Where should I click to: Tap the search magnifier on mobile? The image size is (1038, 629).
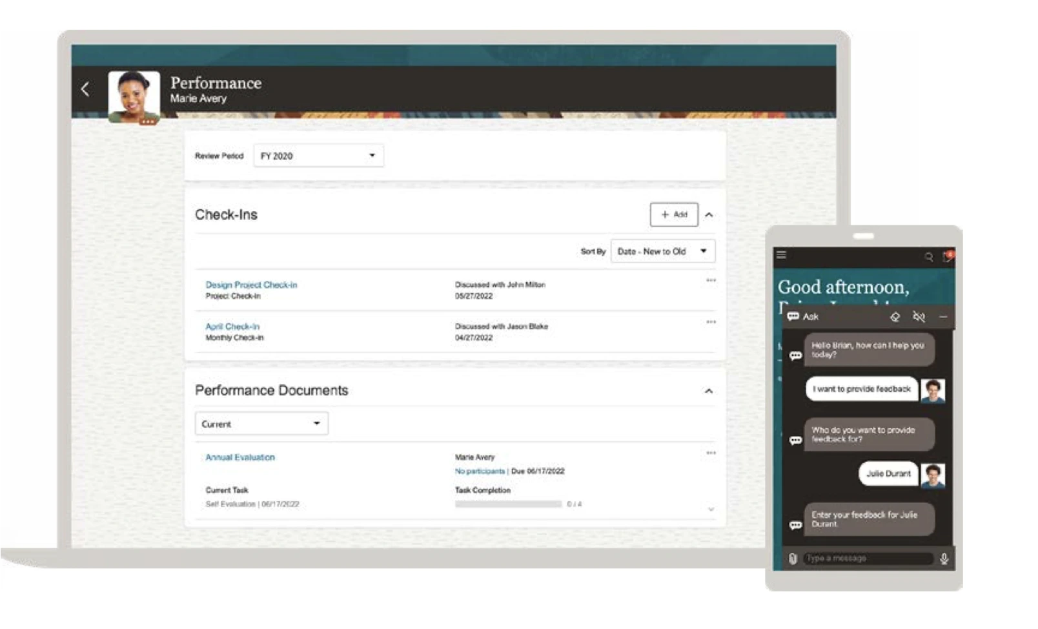(928, 257)
